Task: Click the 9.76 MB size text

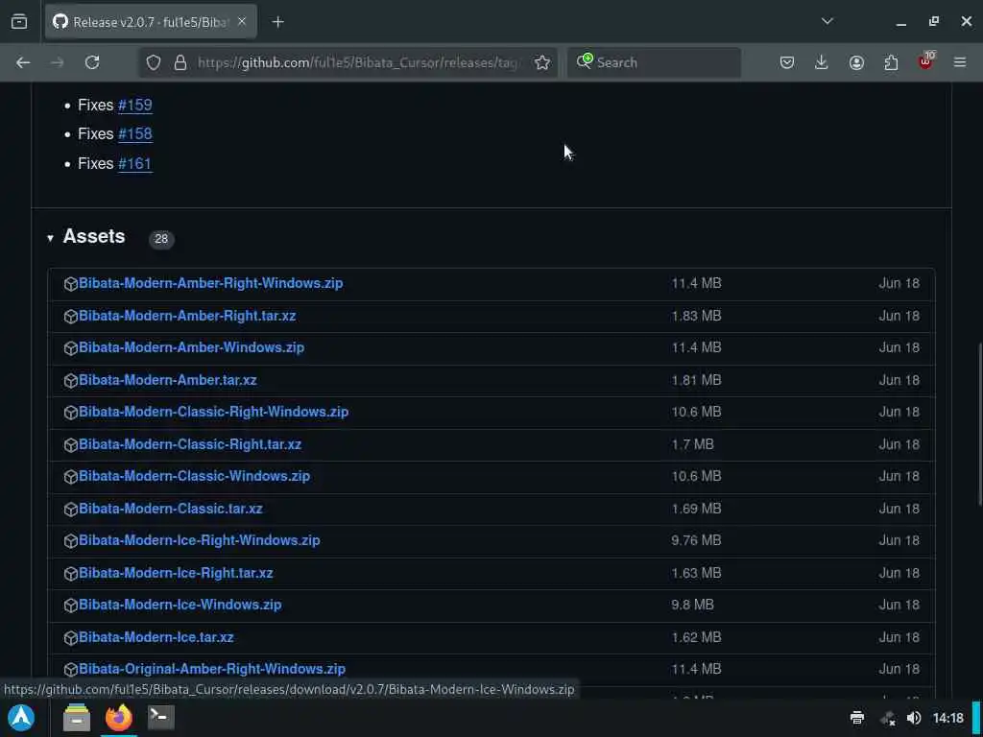Action: tap(696, 540)
